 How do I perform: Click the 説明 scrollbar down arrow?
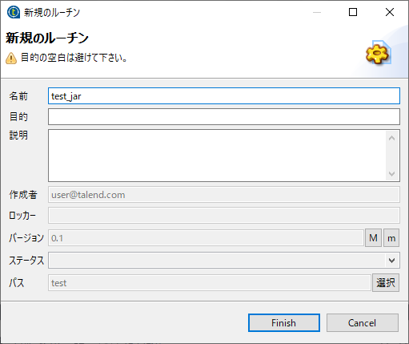[392, 174]
